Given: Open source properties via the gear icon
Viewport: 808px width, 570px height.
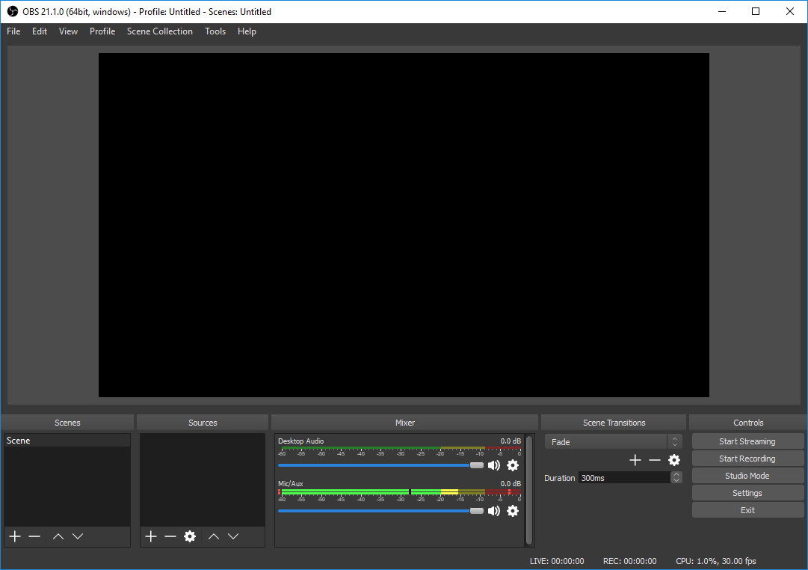Looking at the screenshot, I should [190, 536].
